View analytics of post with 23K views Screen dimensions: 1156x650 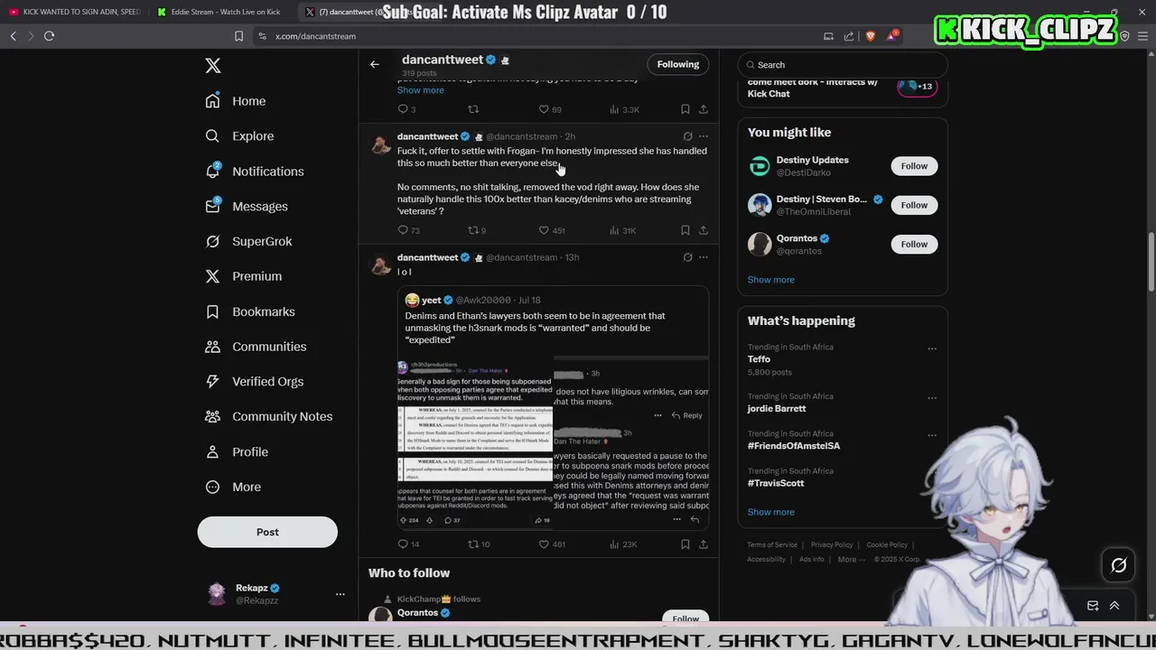click(623, 544)
